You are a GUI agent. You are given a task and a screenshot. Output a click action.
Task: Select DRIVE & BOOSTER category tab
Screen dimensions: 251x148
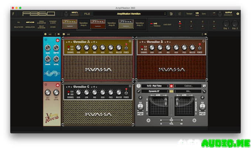click(x=41, y=22)
